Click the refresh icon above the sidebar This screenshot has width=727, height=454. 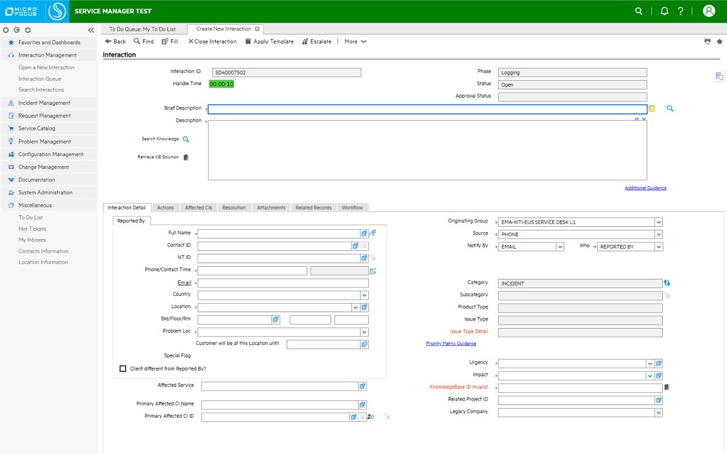click(x=28, y=30)
